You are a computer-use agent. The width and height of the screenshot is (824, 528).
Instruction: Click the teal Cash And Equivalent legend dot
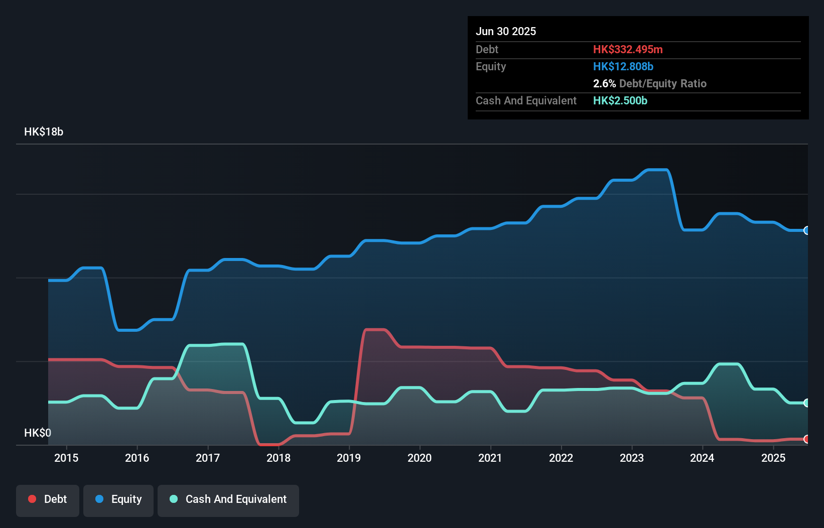click(x=174, y=499)
